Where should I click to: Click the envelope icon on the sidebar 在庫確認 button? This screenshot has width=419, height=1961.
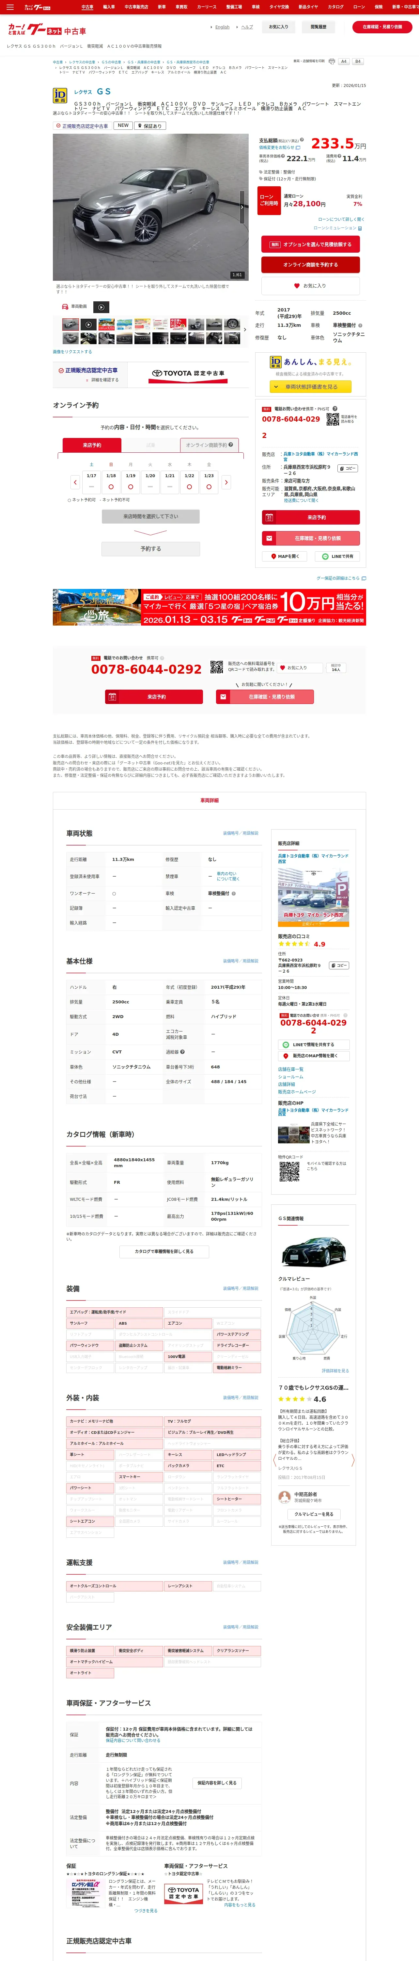[269, 538]
